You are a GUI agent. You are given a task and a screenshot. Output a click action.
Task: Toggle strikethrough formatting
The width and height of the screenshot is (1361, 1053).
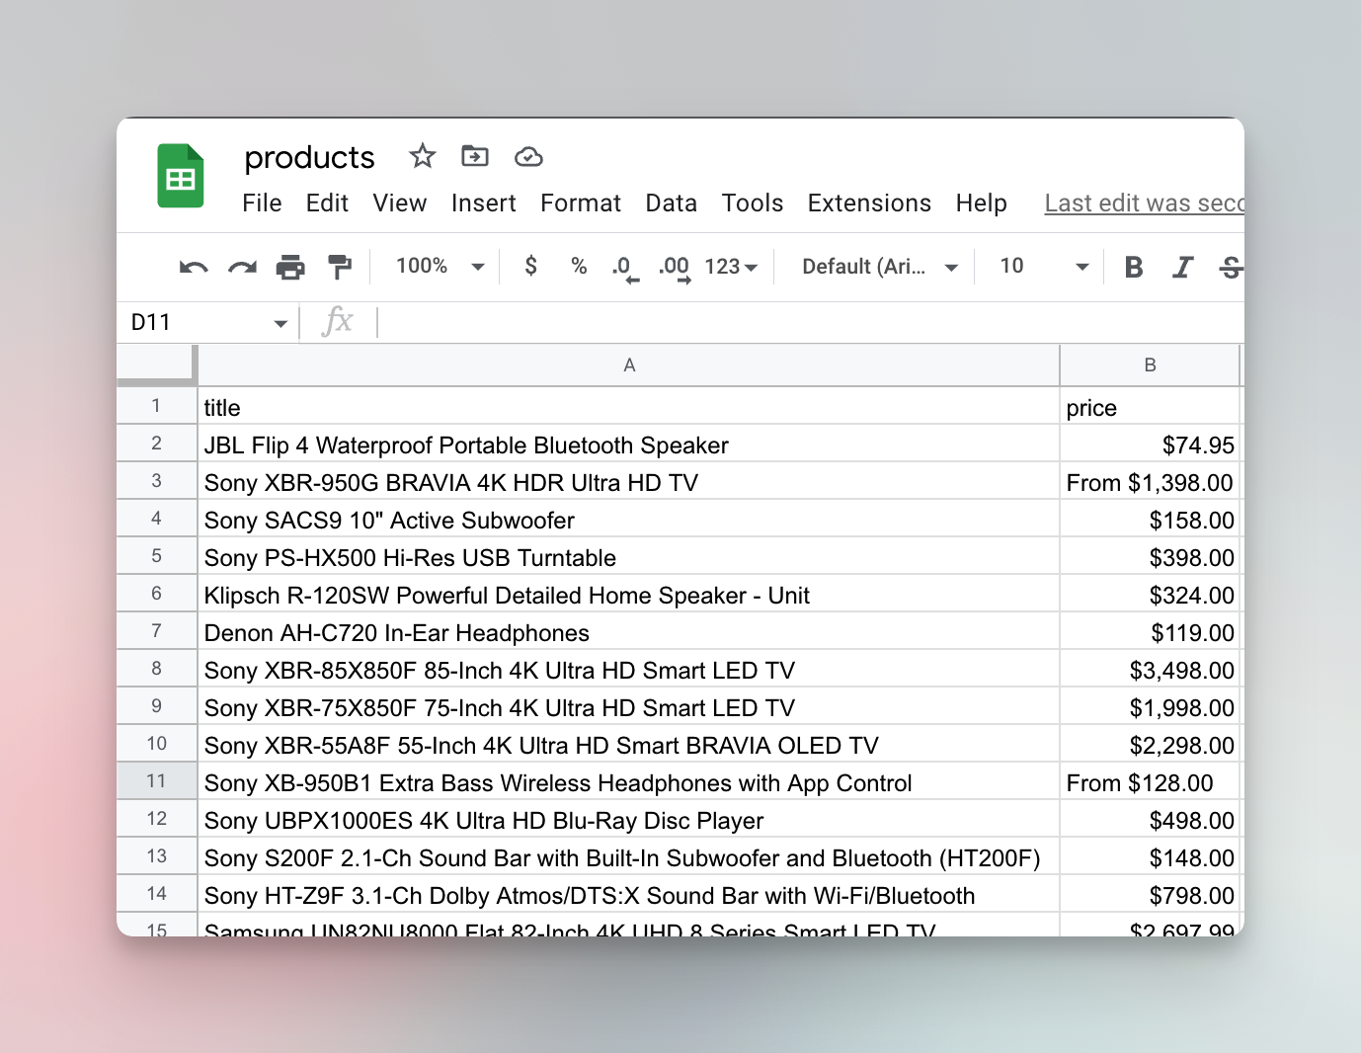[1230, 267]
